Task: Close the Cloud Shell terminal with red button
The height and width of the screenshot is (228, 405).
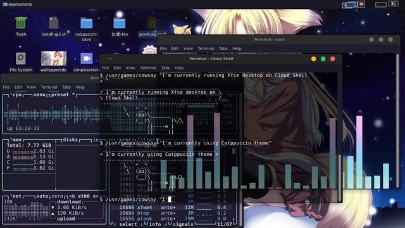Action: tap(333, 59)
